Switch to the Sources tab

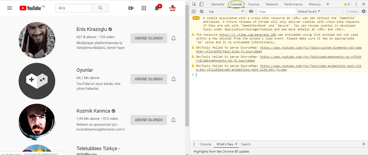pos(254,4)
